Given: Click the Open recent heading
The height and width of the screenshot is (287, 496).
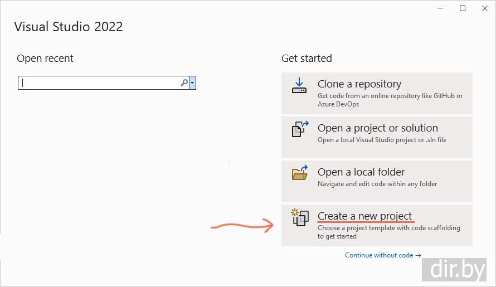Looking at the screenshot, I should coord(45,59).
